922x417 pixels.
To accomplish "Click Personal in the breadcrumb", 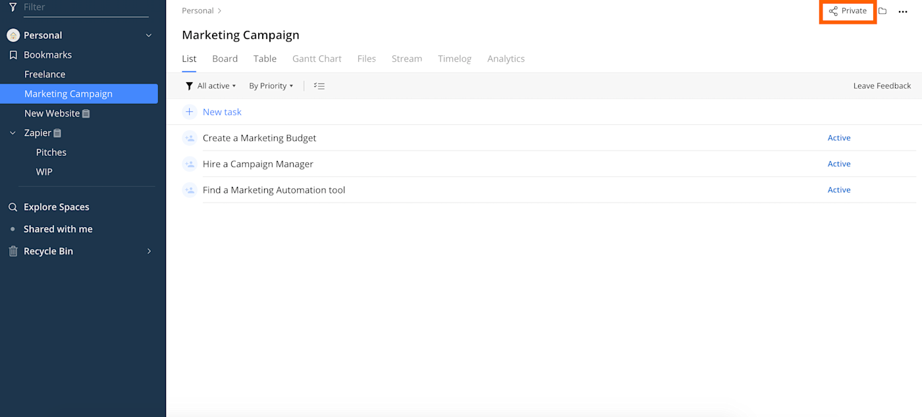I will (x=198, y=11).
